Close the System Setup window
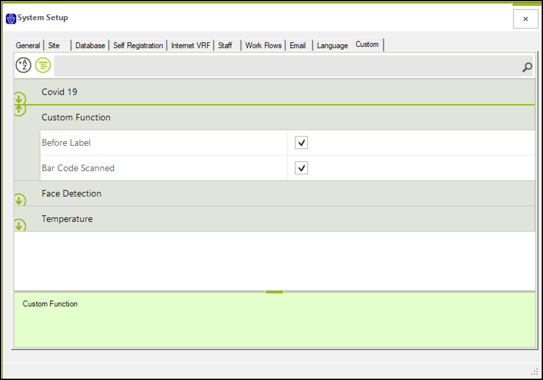 (x=525, y=19)
